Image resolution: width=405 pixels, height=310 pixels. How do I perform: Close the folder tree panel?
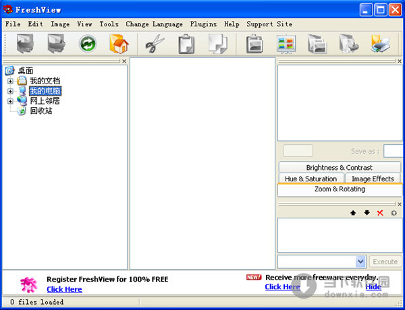(124, 61)
